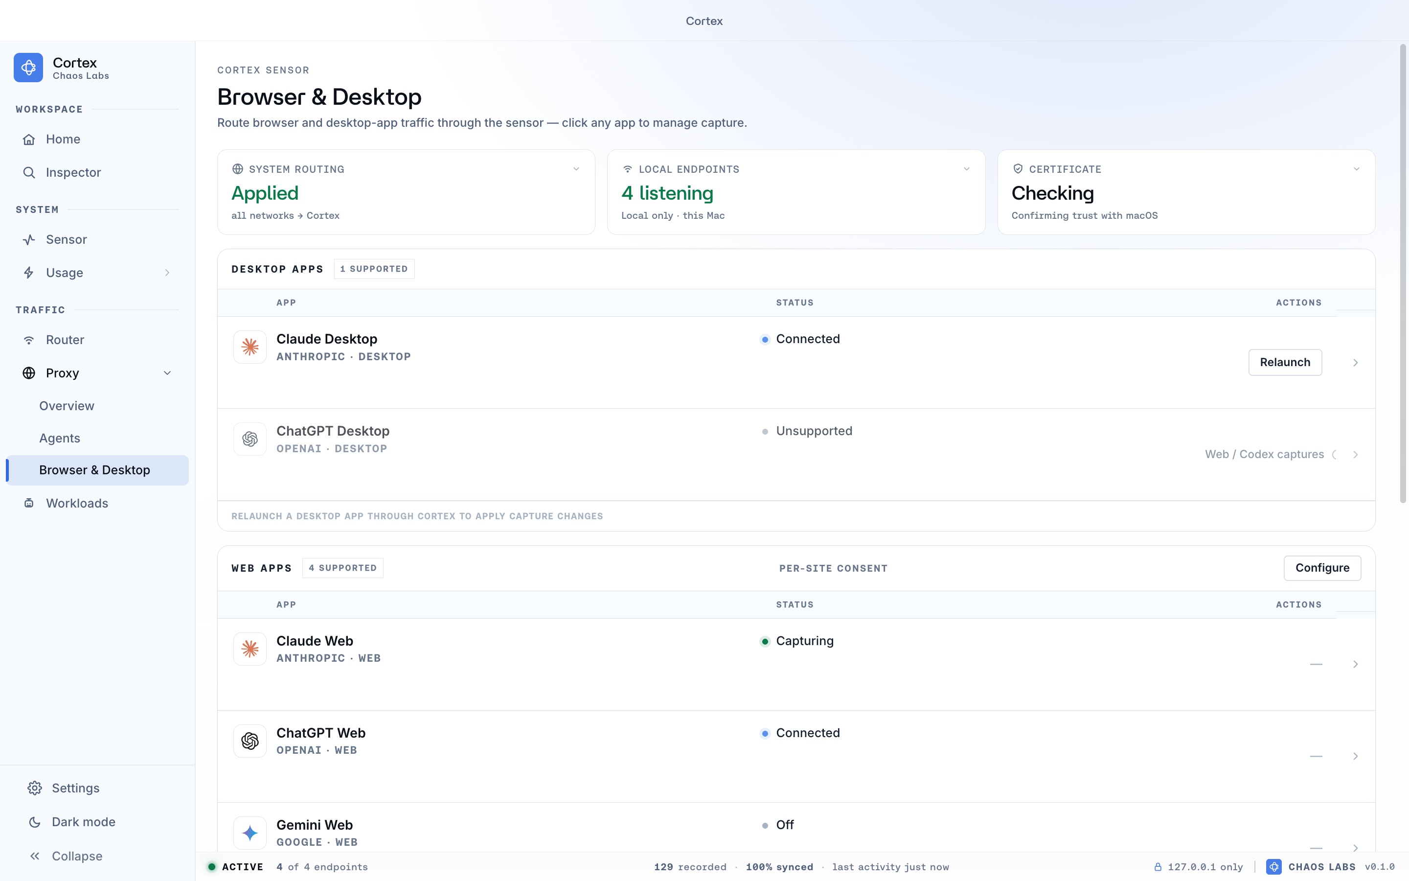The width and height of the screenshot is (1409, 881).
Task: Click the System Routing globe icon
Action: click(x=238, y=169)
